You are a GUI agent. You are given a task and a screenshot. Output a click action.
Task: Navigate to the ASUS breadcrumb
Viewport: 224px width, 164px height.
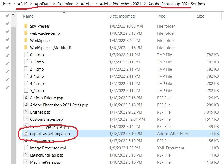pos(23,4)
